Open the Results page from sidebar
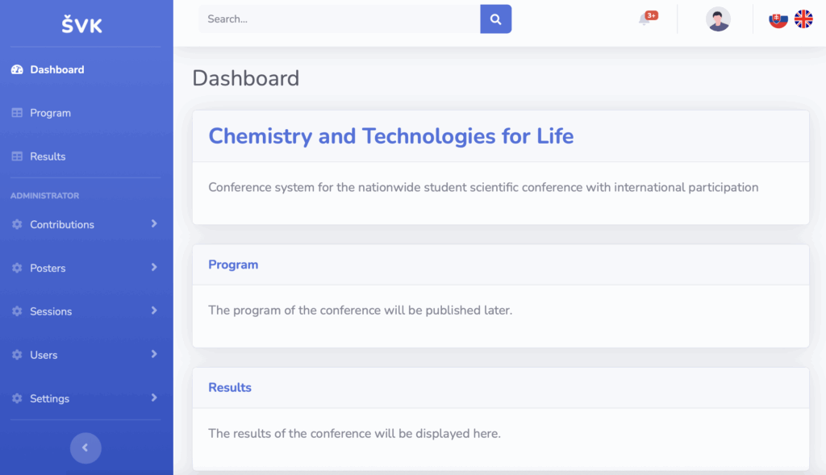Image resolution: width=826 pixels, height=475 pixels. pos(48,156)
